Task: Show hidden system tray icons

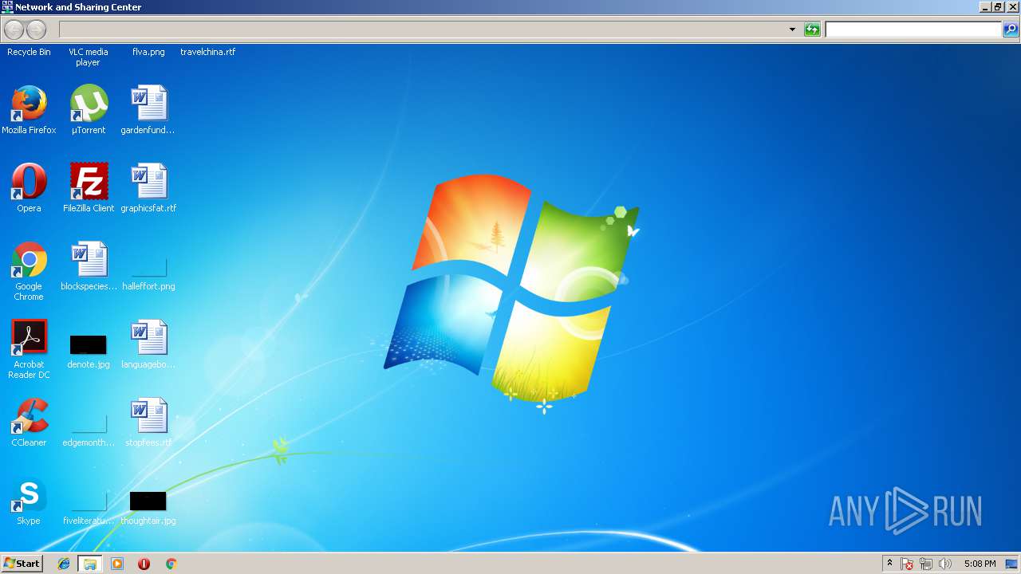Action: (889, 564)
